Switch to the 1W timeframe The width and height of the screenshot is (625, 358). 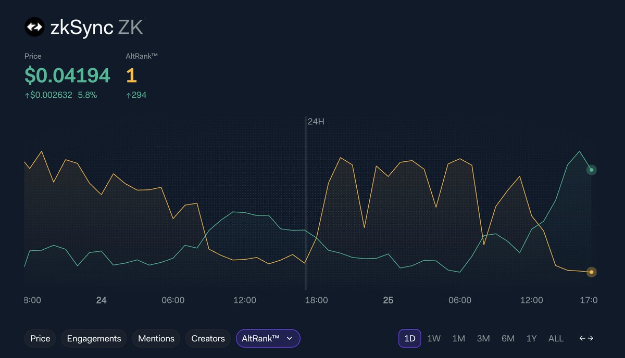[434, 338]
